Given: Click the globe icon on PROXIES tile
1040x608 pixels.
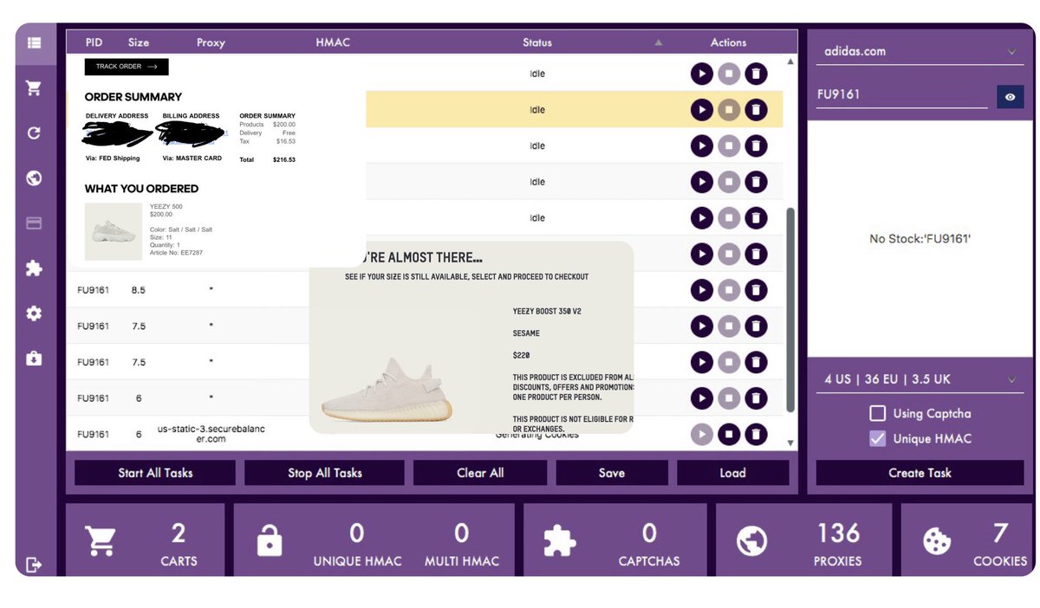Looking at the screenshot, I should pos(751,541).
